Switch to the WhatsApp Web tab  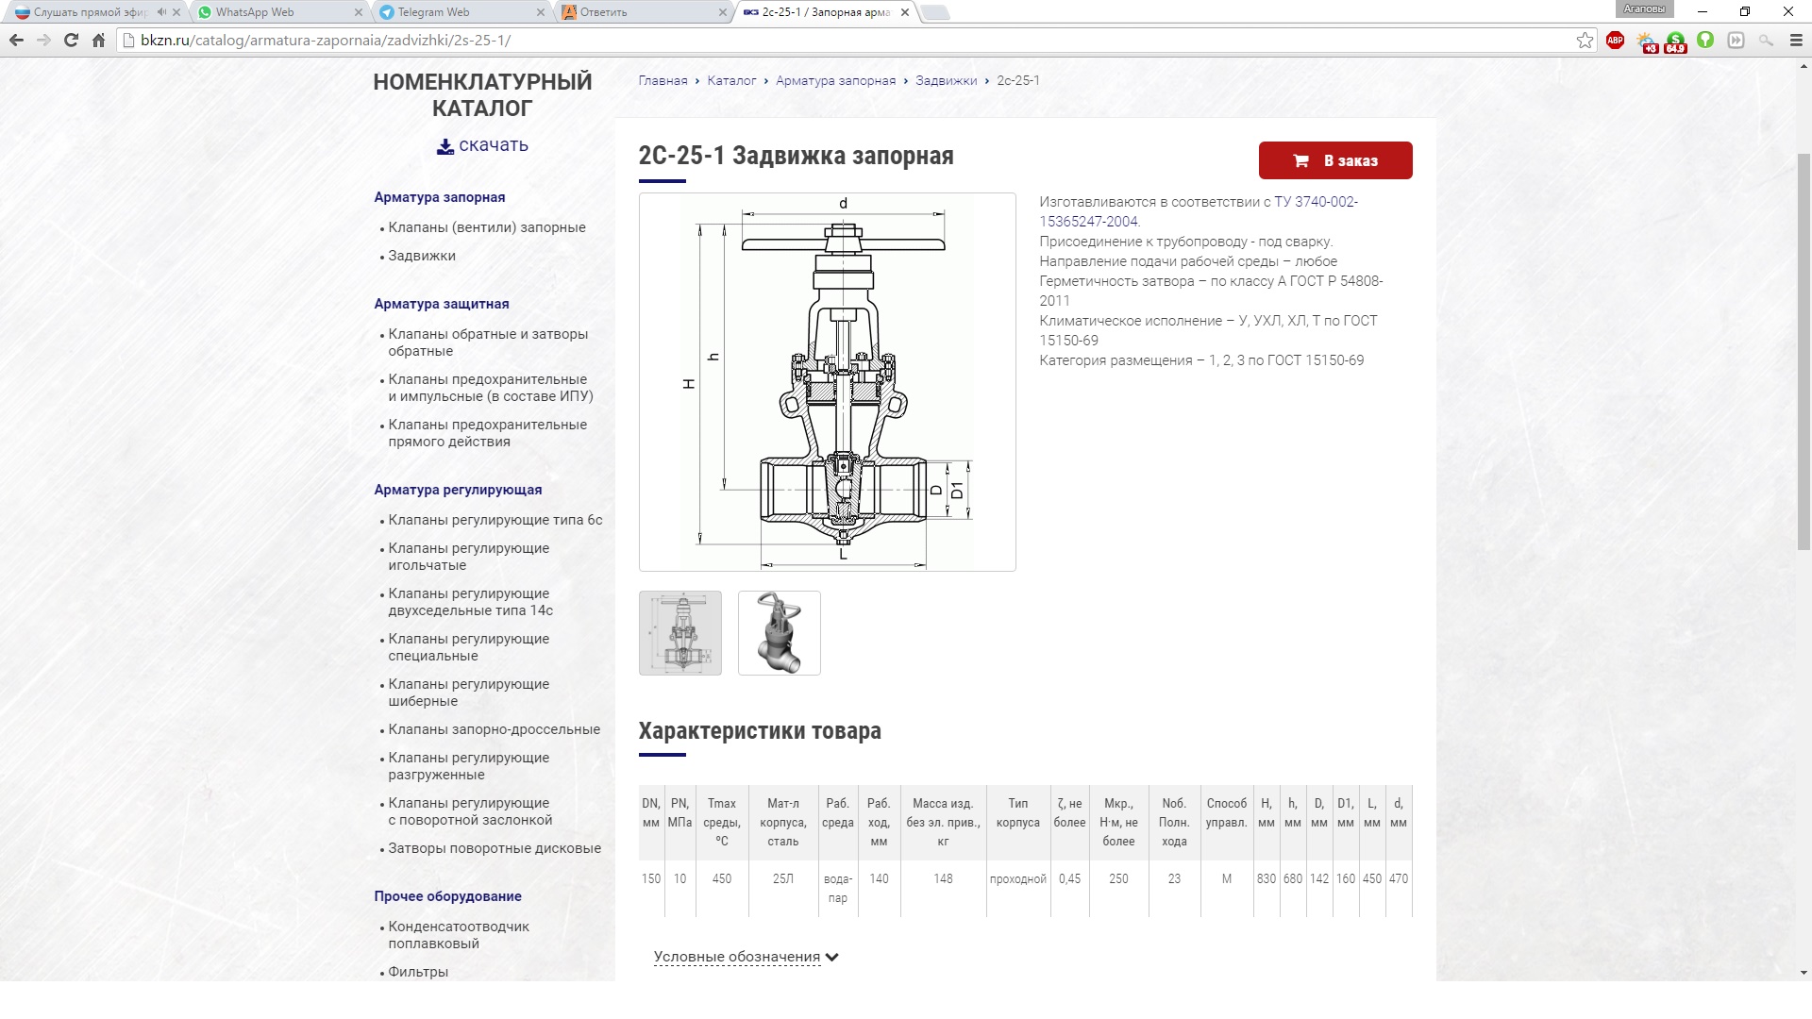coord(255,12)
